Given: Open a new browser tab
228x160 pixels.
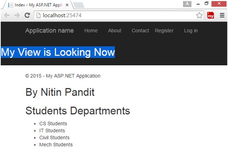Looking at the screenshot, I should tap(79, 5).
